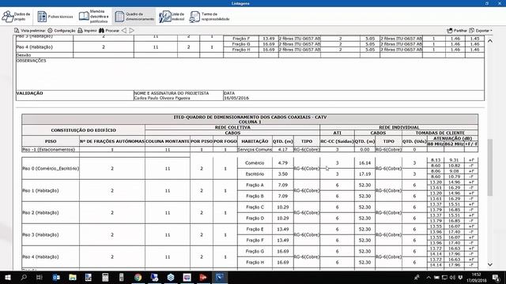The height and width of the screenshot is (284, 506).
Task: Open Windows taskbar search
Action: [24, 277]
